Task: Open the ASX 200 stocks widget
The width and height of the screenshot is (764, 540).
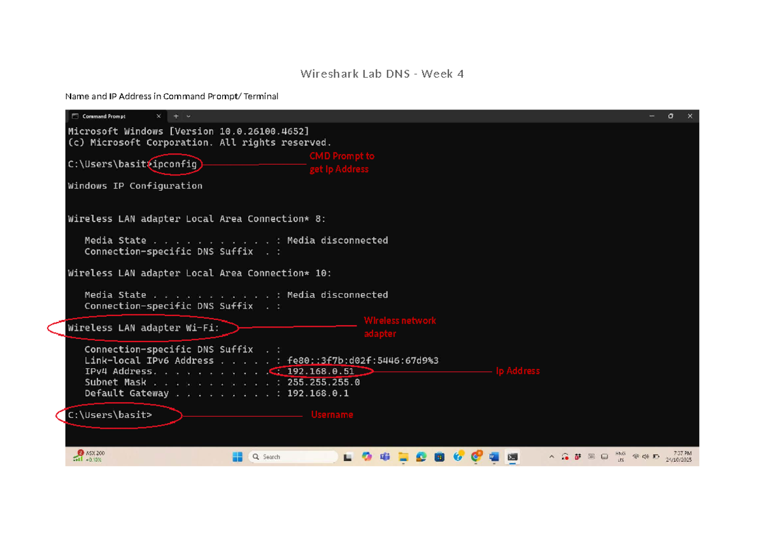Action: point(88,456)
